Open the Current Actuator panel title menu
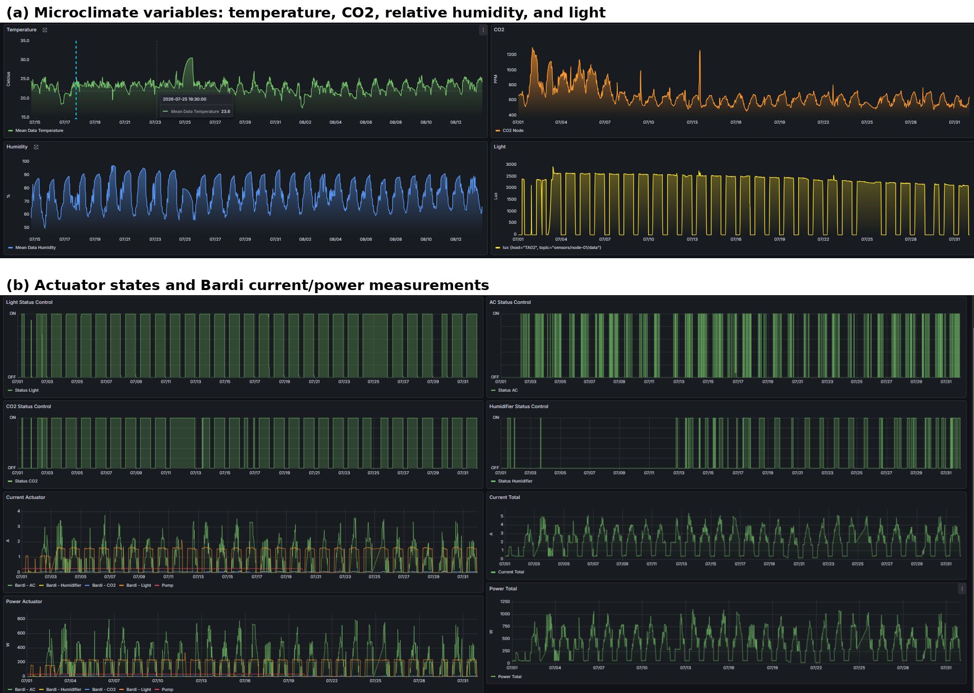This screenshot has height=693, width=974. pyautogui.click(x=26, y=497)
